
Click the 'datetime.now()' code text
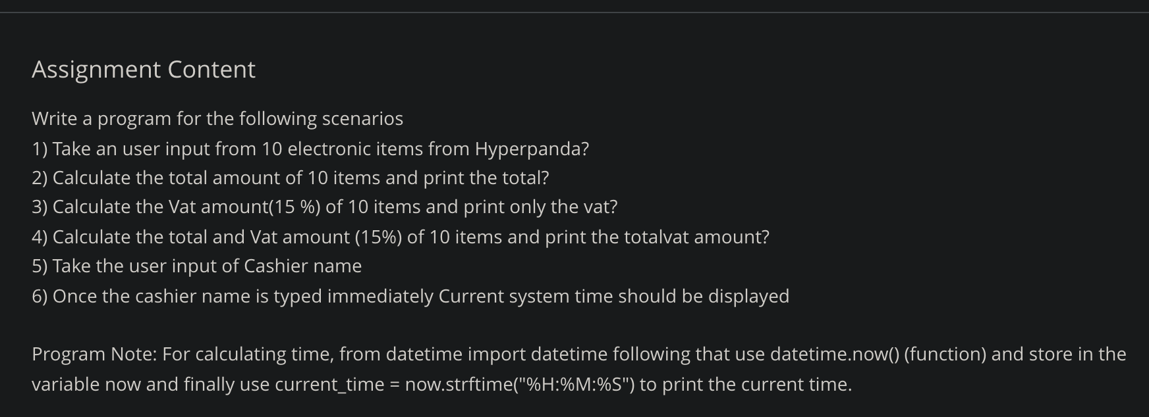(x=834, y=354)
